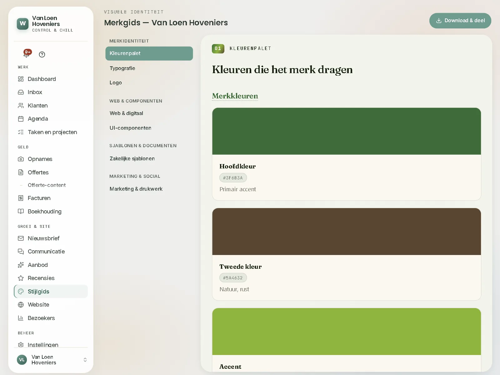
Task: Select the Kleurenpalet tab
Action: [x=149, y=53]
